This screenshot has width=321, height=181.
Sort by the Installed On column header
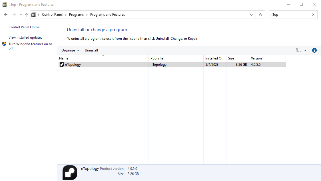point(215,58)
